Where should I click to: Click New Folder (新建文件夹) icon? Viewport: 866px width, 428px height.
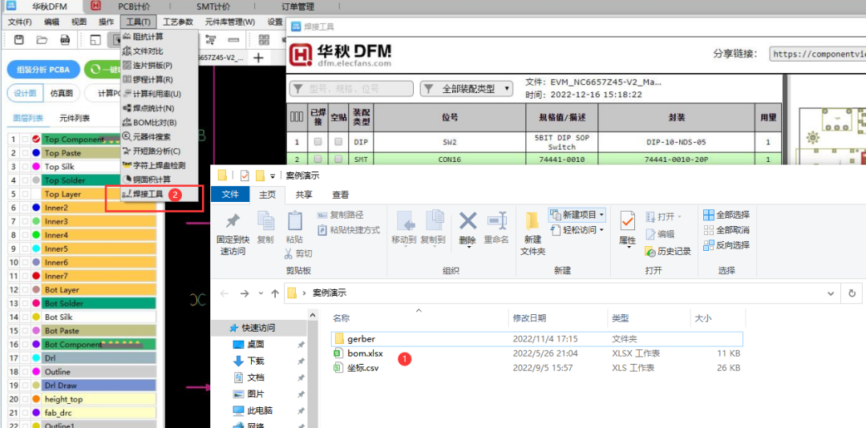click(532, 220)
